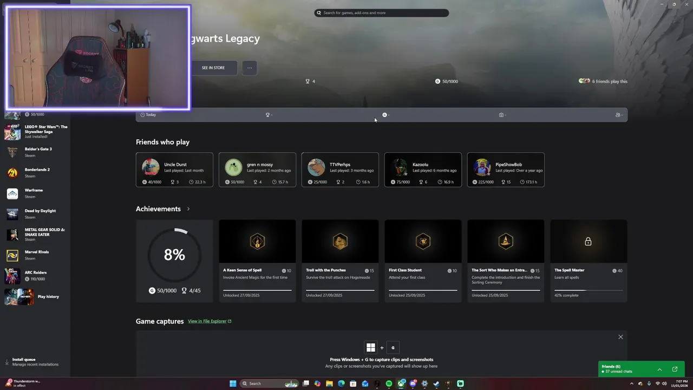Expand the Friends (6) chat panel
Viewport: 693px width, 390px height.
pos(659,369)
